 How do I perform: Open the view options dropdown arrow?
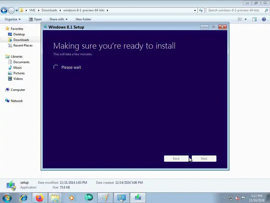(245, 19)
